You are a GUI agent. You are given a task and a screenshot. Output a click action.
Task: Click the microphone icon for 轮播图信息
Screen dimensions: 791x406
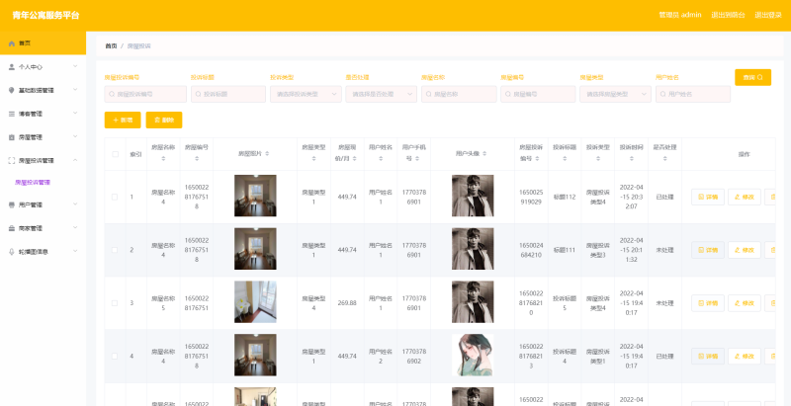[x=11, y=251]
